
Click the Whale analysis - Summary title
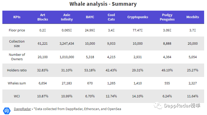pyautogui.click(x=103, y=4)
